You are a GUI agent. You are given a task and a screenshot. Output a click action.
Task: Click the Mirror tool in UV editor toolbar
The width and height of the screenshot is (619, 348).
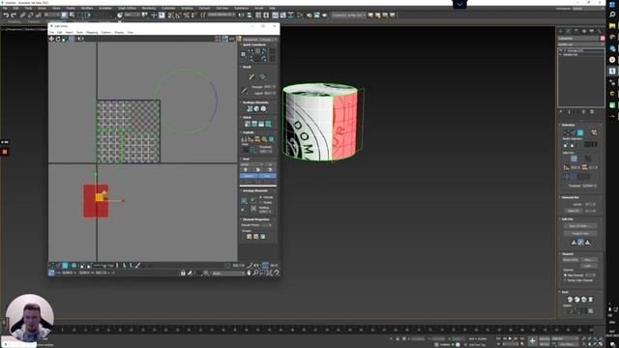point(80,39)
